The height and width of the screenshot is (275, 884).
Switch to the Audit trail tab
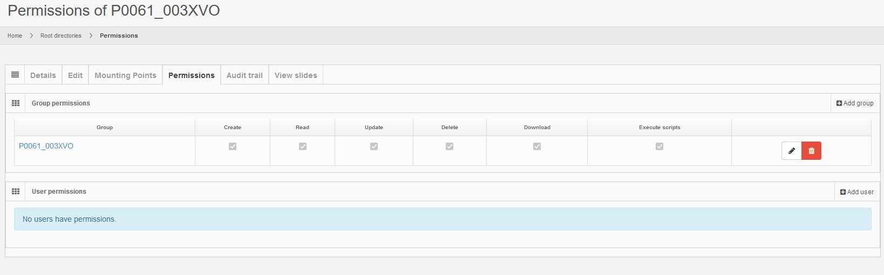coord(244,75)
